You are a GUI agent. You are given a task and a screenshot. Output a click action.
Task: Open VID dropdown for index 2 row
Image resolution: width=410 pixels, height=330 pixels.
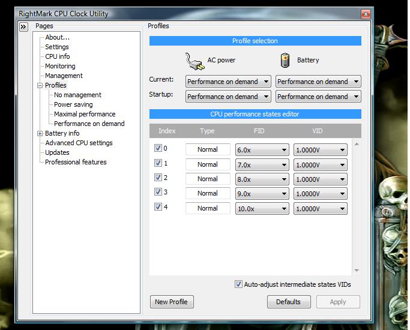pos(321,179)
